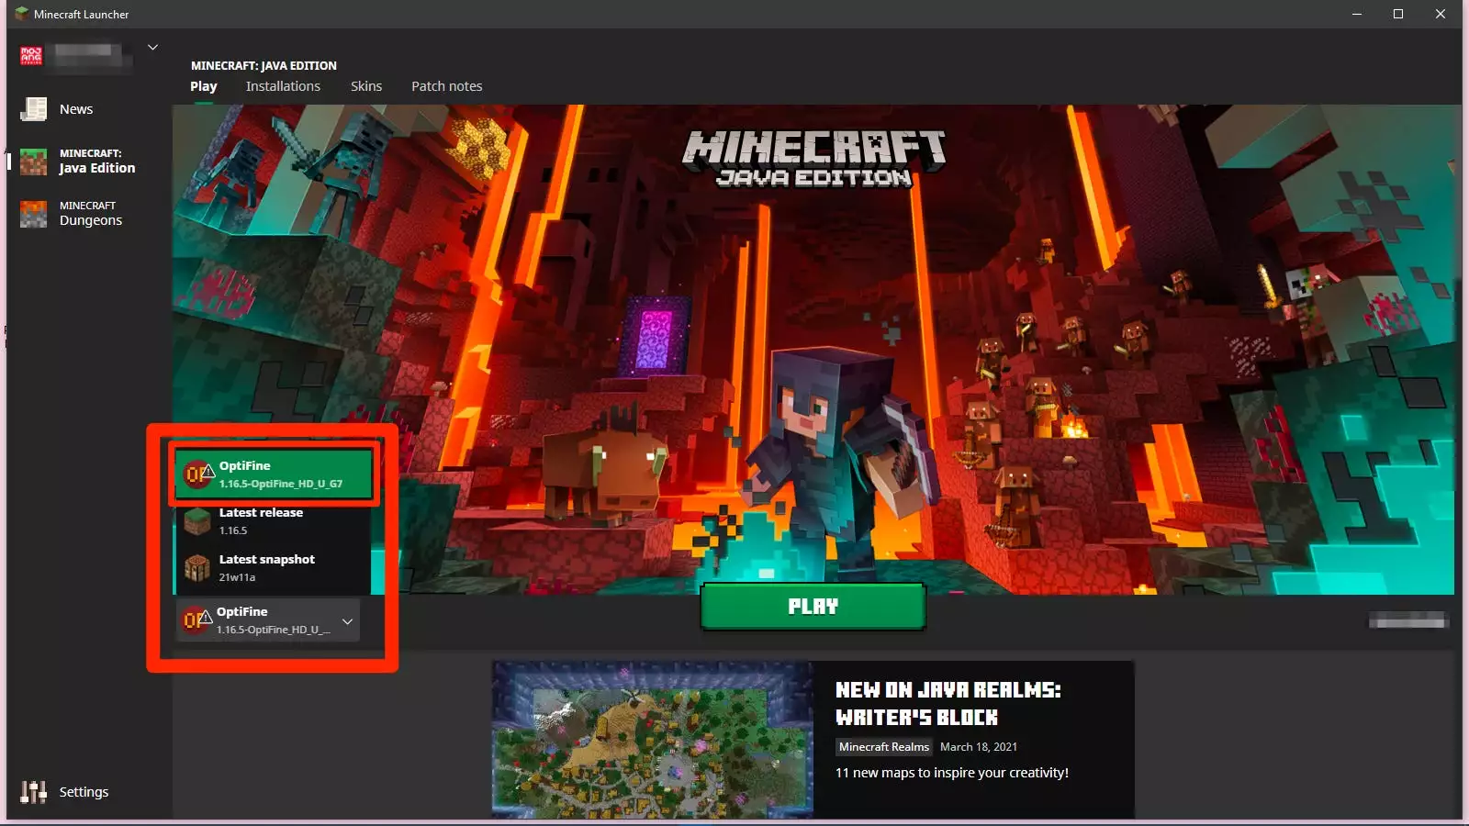This screenshot has width=1469, height=826.
Task: View the Patch notes tab
Action: [446, 86]
